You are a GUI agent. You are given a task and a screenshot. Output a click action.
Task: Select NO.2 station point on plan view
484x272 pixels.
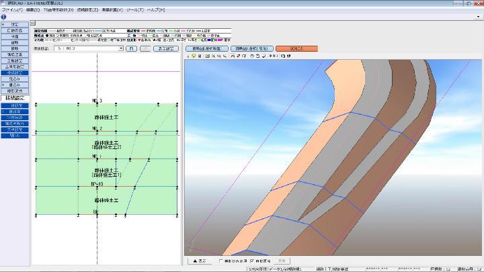[x=97, y=132]
